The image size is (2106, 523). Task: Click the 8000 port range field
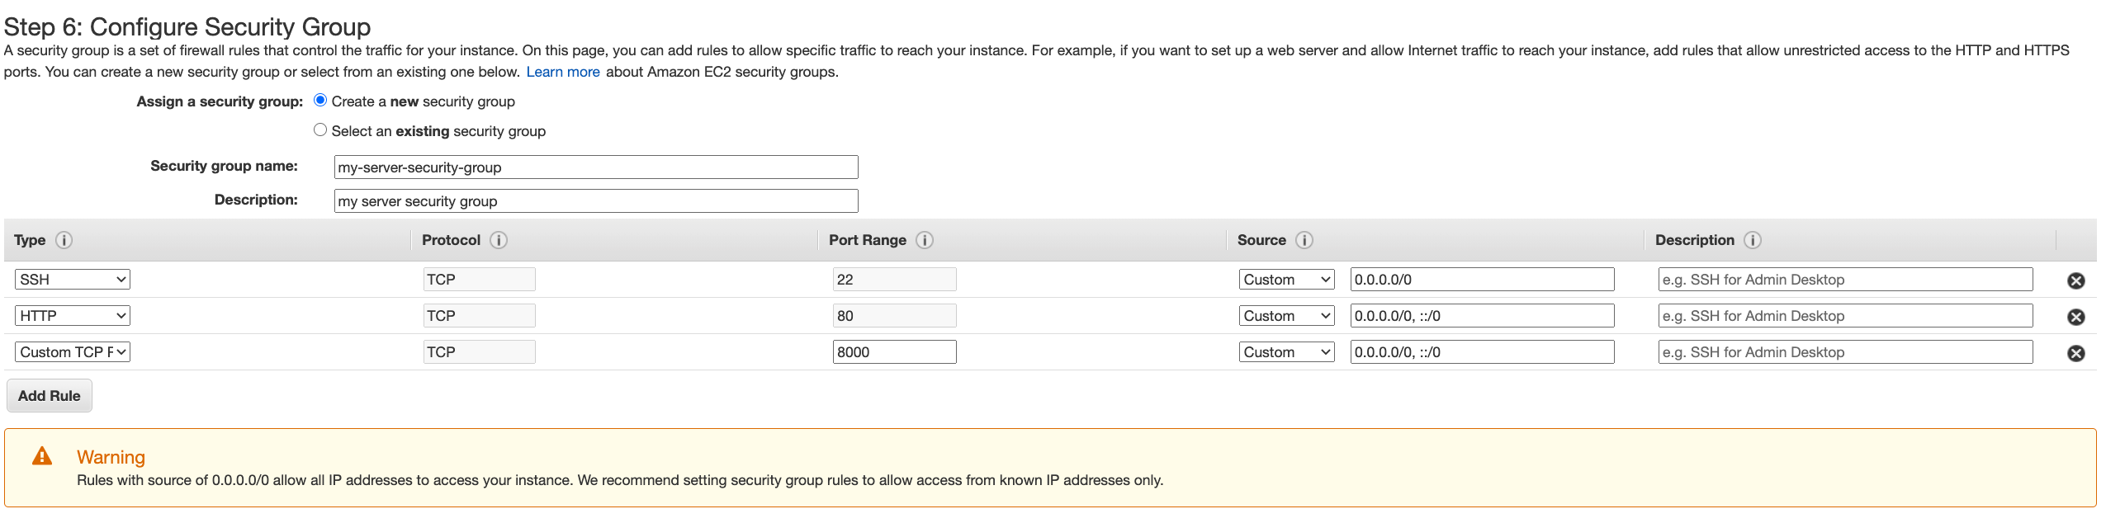tap(894, 352)
